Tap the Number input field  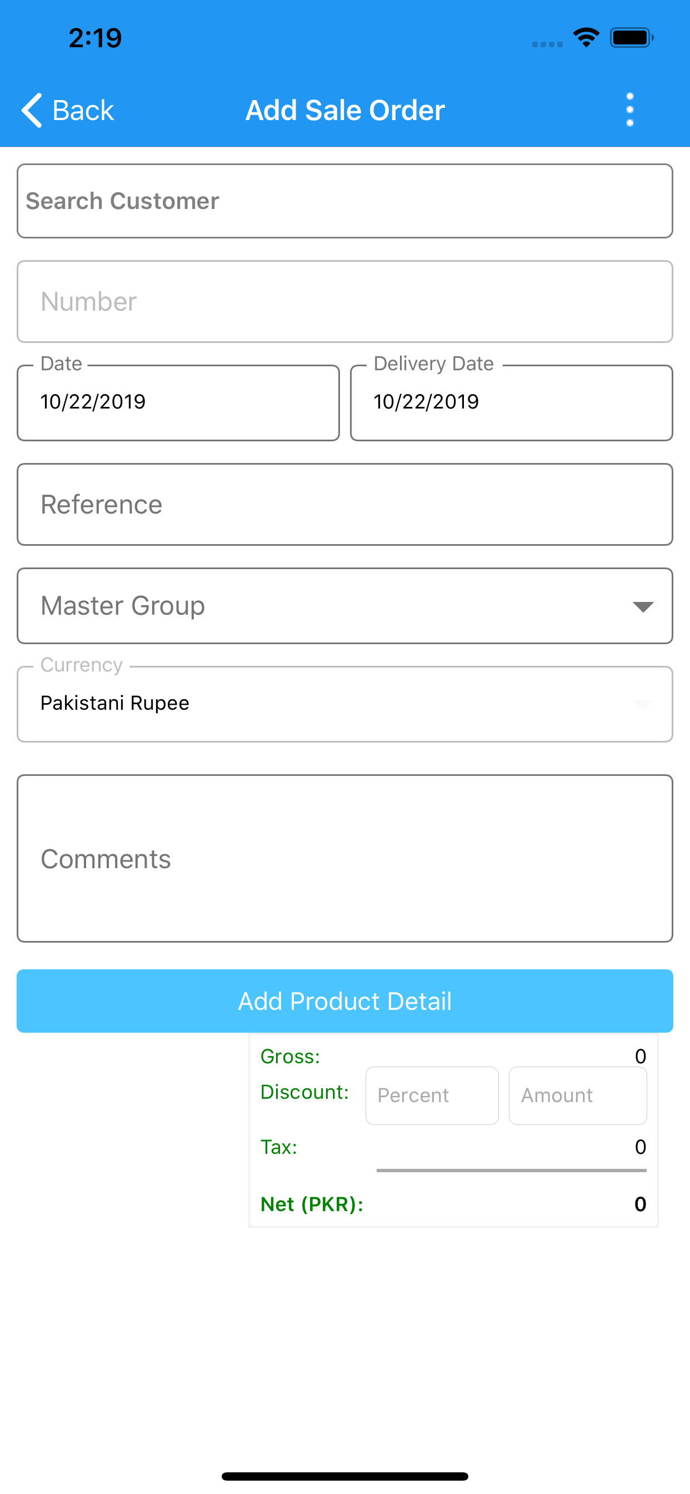344,302
